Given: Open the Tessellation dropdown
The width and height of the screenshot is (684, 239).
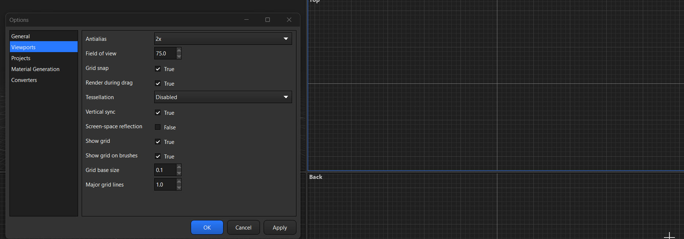Looking at the screenshot, I should coord(223,97).
